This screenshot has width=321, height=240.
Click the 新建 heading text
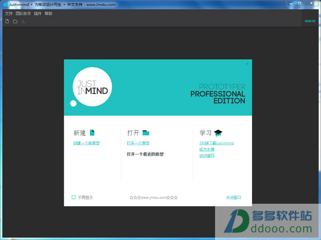tap(80, 133)
